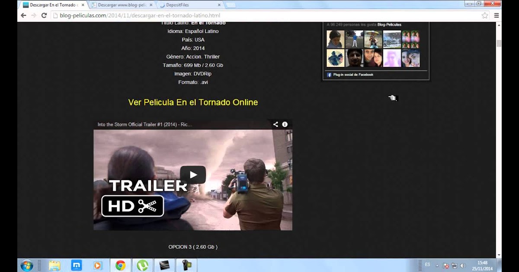Click the video share icon
This screenshot has height=272, width=519.
tap(276, 124)
